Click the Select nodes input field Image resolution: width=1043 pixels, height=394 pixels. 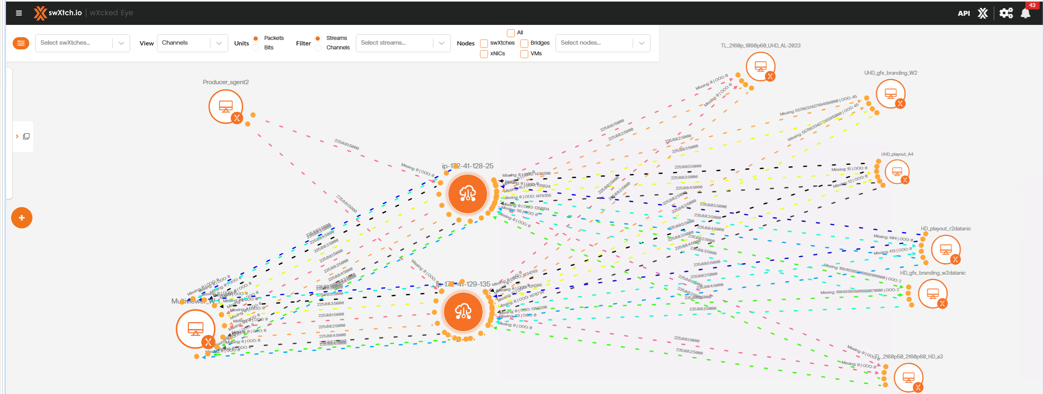[593, 43]
